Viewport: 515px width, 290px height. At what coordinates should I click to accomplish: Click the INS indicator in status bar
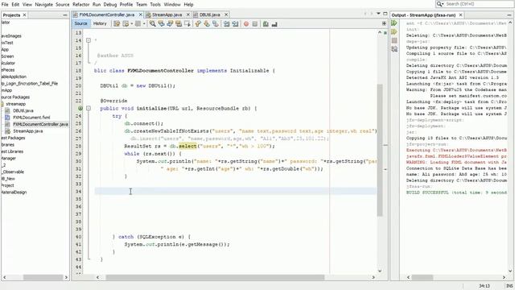pos(509,286)
